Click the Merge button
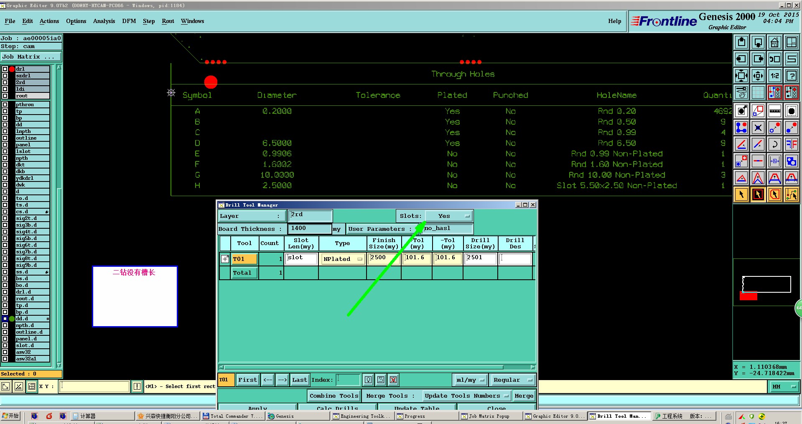 click(524, 396)
